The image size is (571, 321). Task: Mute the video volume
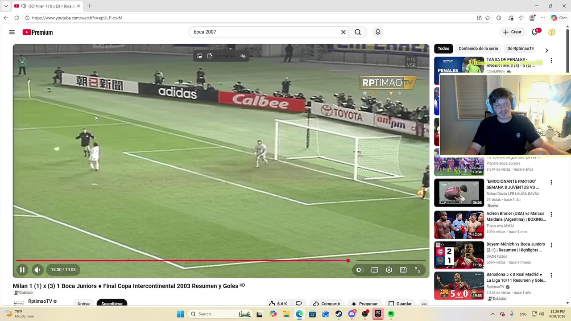click(x=37, y=270)
